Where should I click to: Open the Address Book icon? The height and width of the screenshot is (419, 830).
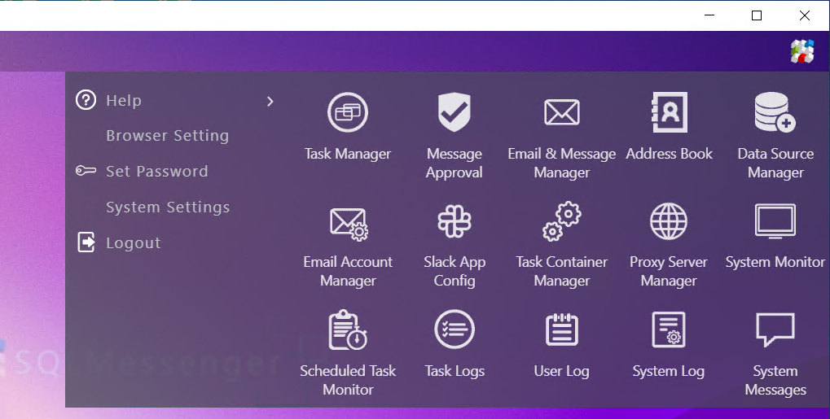(669, 112)
